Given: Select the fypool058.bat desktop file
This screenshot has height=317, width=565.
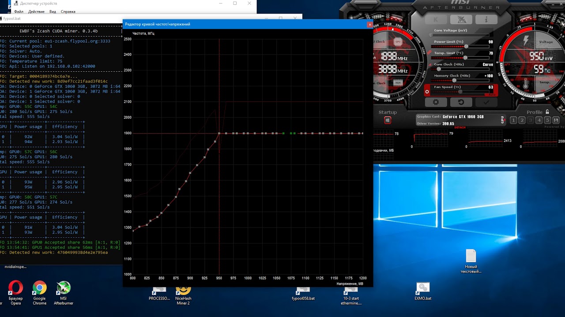Looking at the screenshot, I should pyautogui.click(x=303, y=294).
